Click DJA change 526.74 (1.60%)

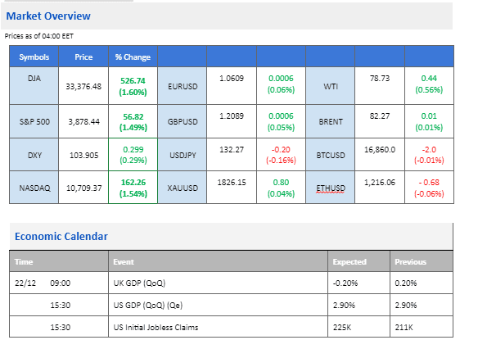[133, 86]
